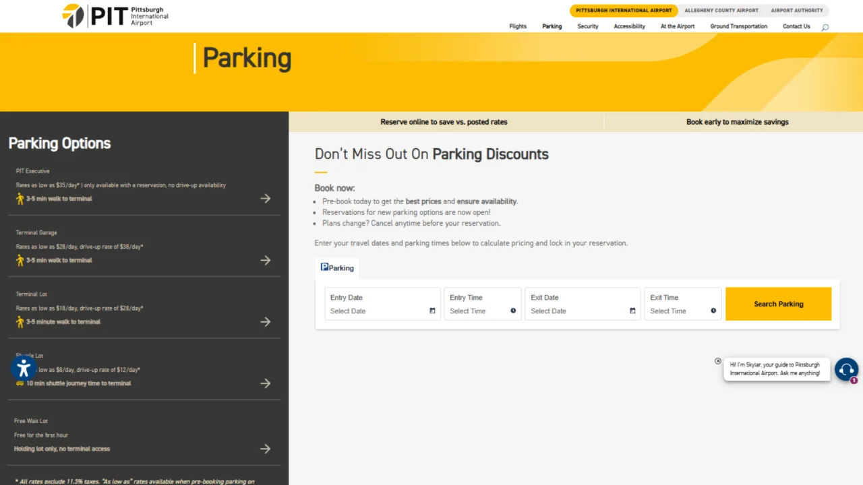Open the Free Wait Lot option
The image size is (863, 485).
[144, 435]
